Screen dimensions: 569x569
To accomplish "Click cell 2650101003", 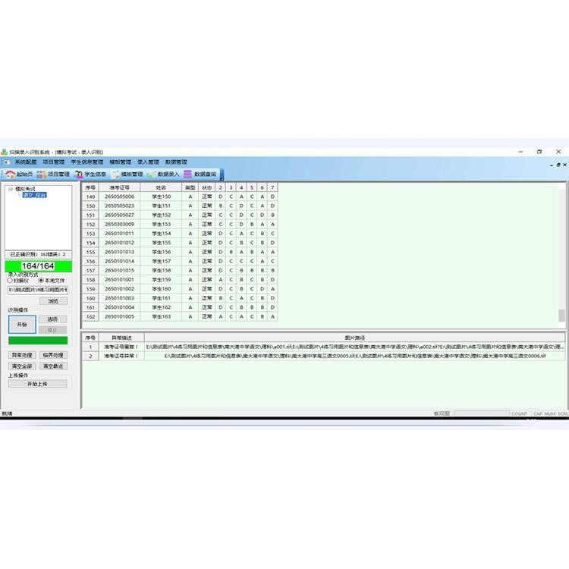I will click(x=119, y=298).
